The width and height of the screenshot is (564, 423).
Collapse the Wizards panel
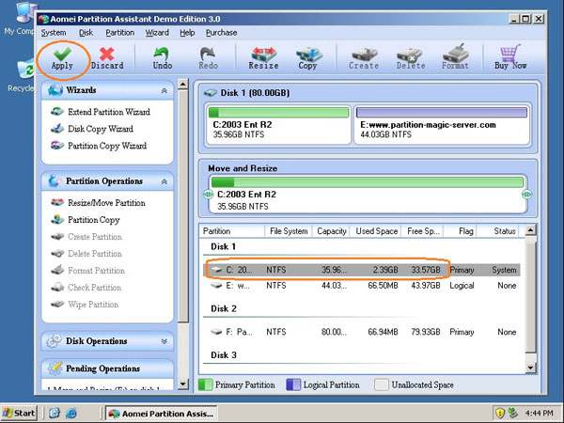click(165, 90)
